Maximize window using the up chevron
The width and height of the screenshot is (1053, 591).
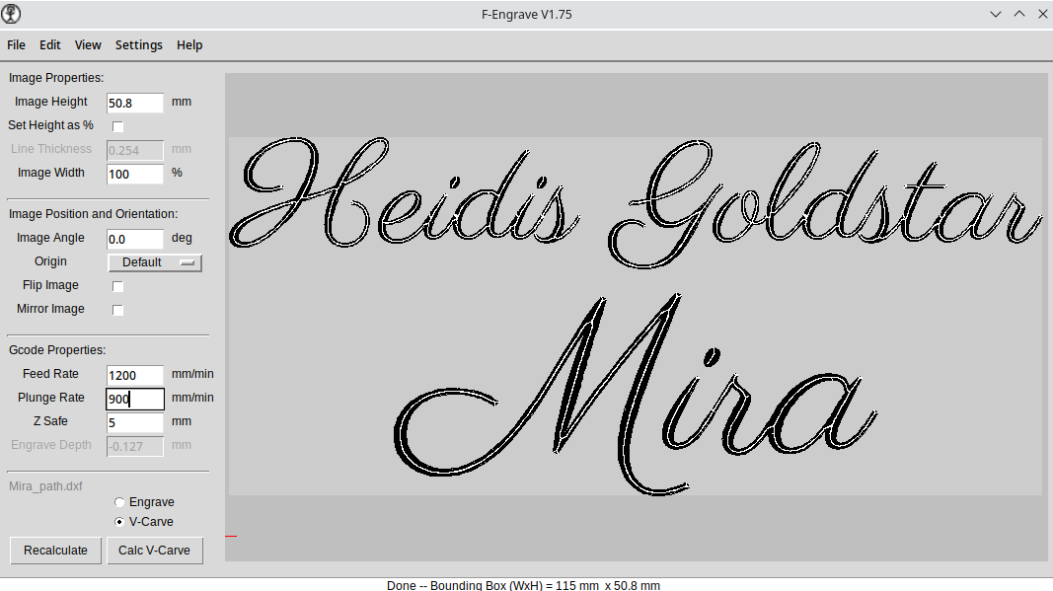point(1019,14)
